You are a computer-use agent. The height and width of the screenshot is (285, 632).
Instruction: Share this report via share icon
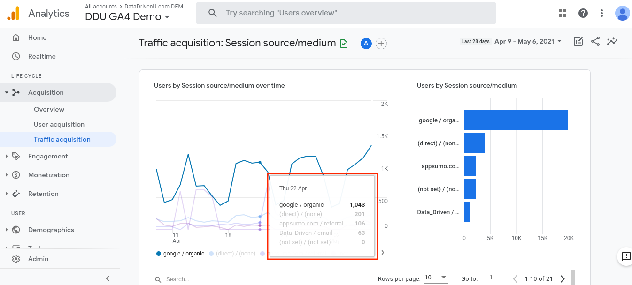point(595,41)
